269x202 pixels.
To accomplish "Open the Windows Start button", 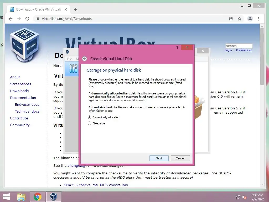I will point(6,197).
